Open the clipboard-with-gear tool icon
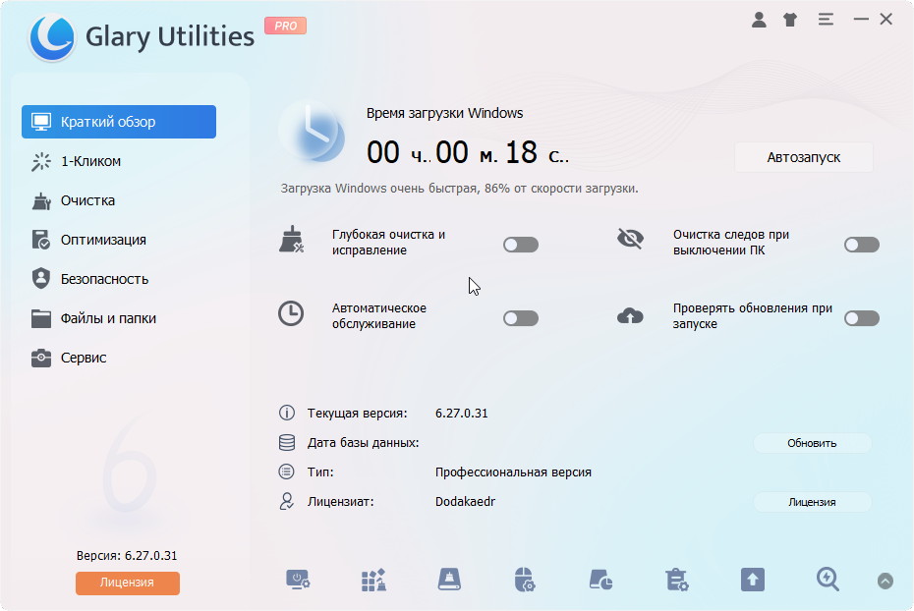Screen dimensions: 914x611 (x=677, y=581)
